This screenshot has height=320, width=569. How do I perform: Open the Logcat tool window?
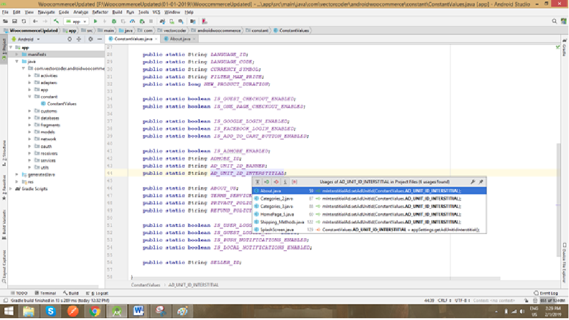pos(97,293)
